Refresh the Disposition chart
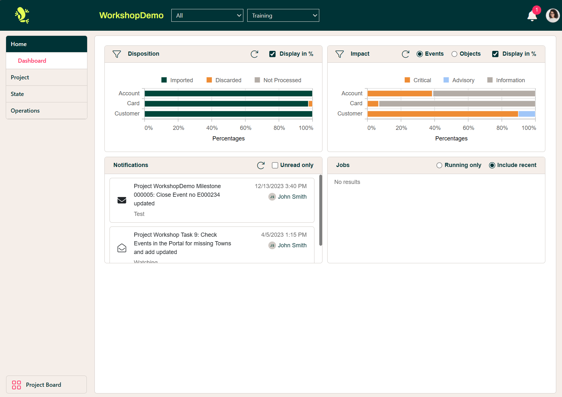This screenshot has height=397, width=562. pos(254,54)
